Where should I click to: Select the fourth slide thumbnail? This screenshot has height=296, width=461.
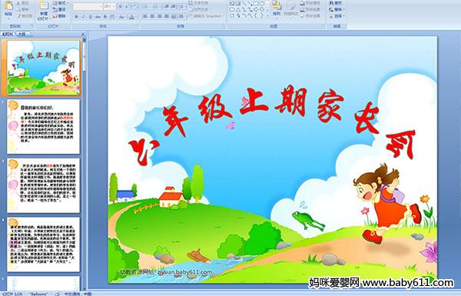coord(43,244)
